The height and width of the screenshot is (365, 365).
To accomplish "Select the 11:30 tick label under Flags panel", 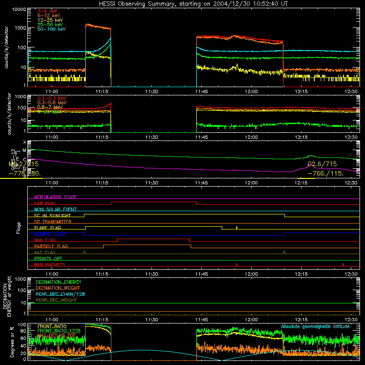I will [151, 274].
